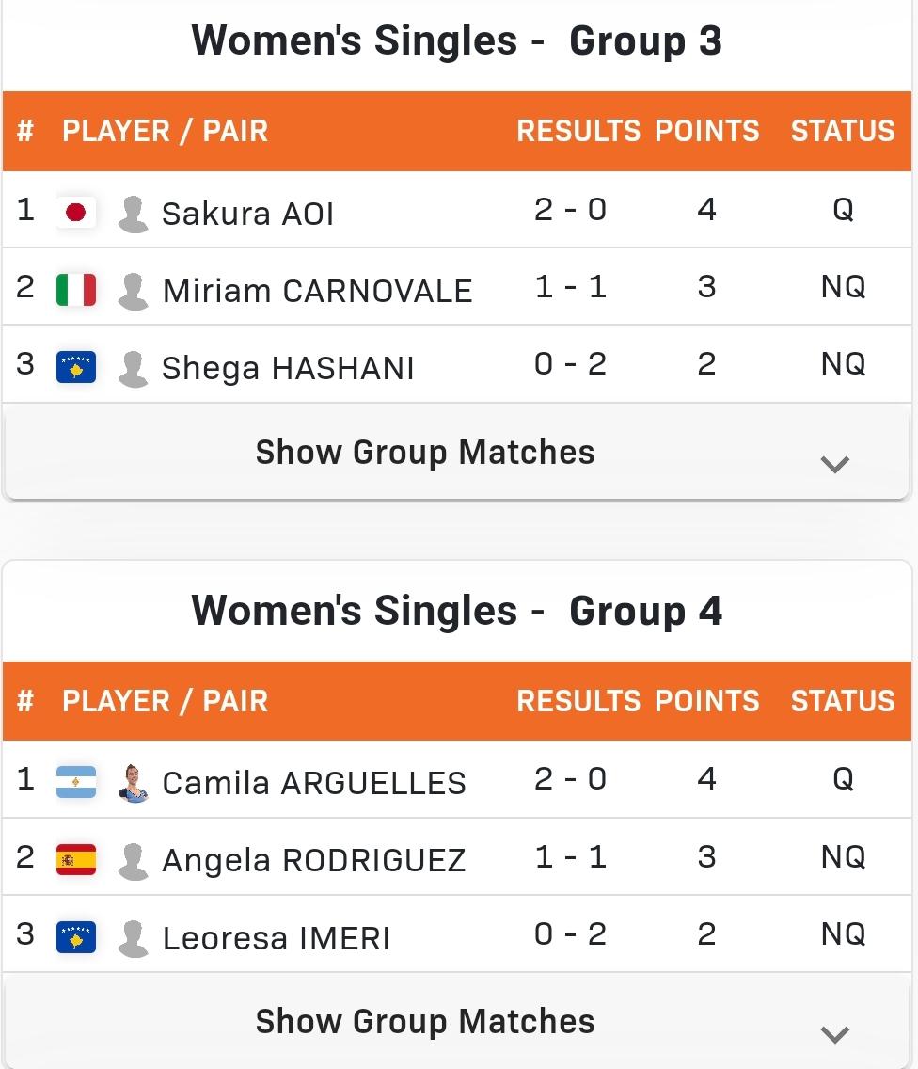Expand Group 4 matches with the chevron
918x1069 pixels.
click(x=835, y=1034)
